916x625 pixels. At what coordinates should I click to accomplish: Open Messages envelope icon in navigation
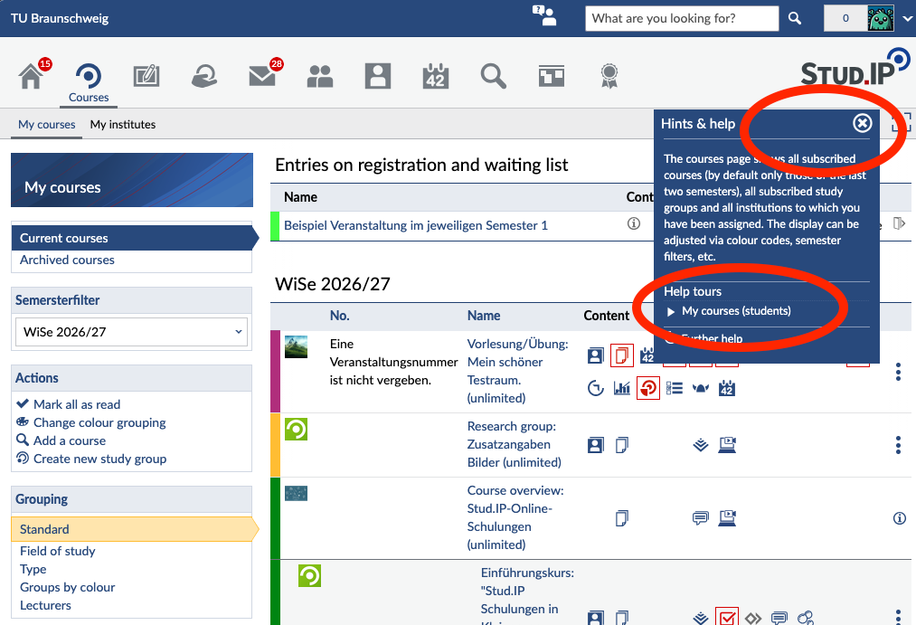pos(261,76)
